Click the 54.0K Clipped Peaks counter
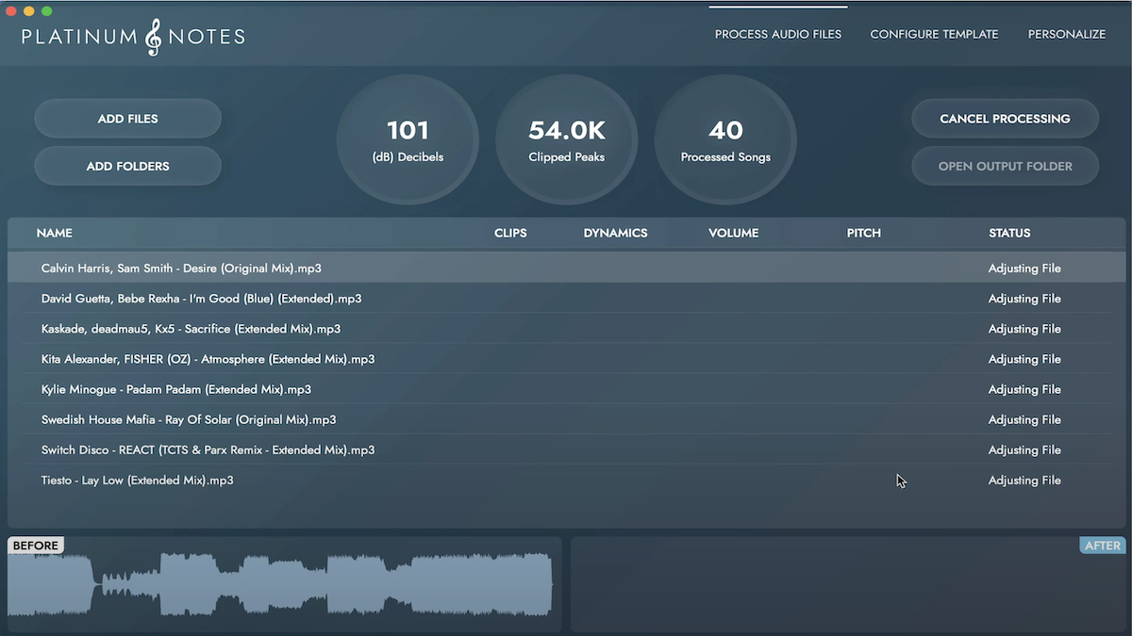This screenshot has width=1132, height=636. [x=566, y=139]
